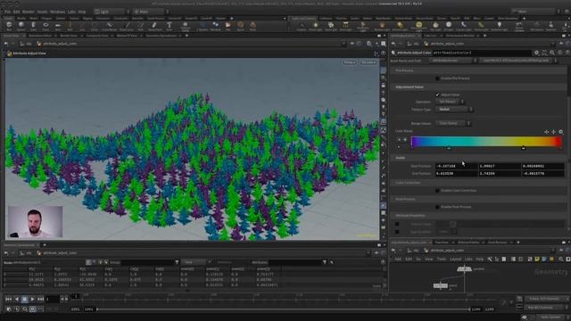571x321 pixels.
Task: Click the parameter search magnifier icon
Action: tap(552, 53)
